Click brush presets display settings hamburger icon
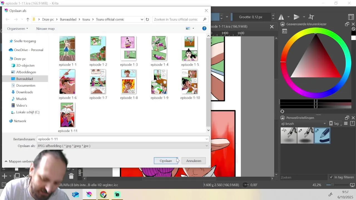356x200 pixels. pos(346,124)
